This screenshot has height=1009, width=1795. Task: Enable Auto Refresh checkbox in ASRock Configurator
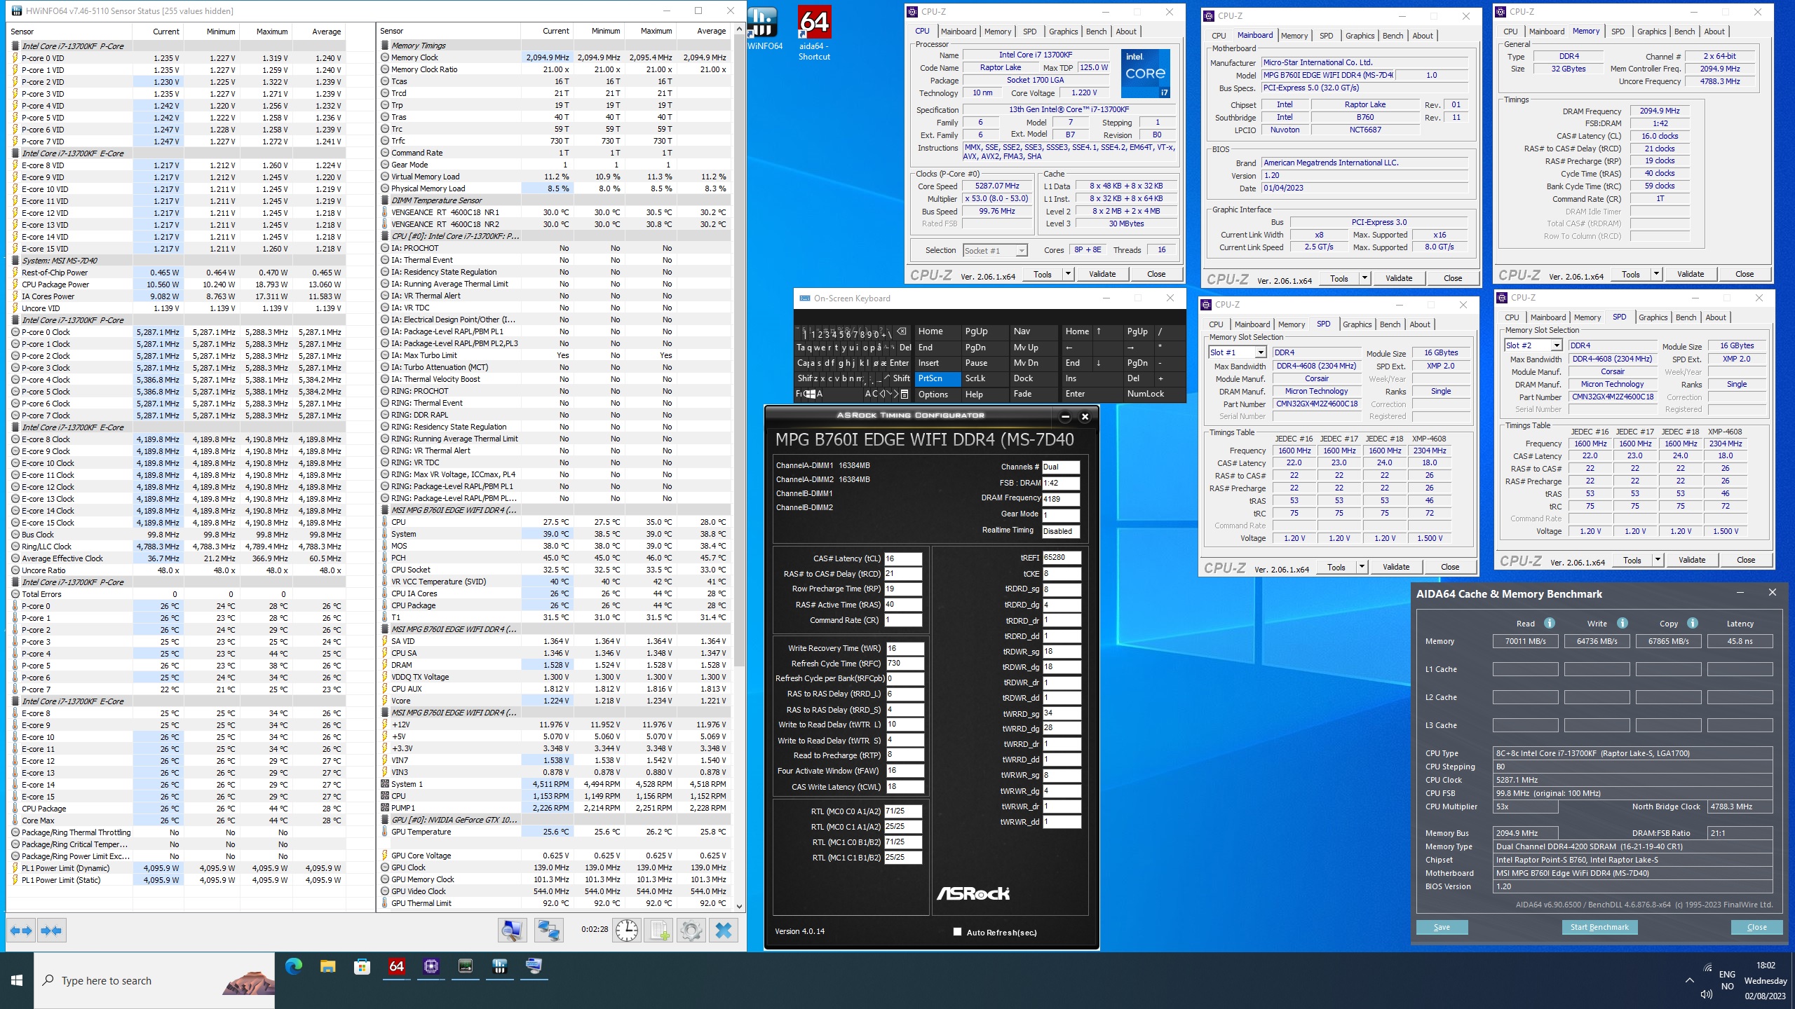point(957,931)
